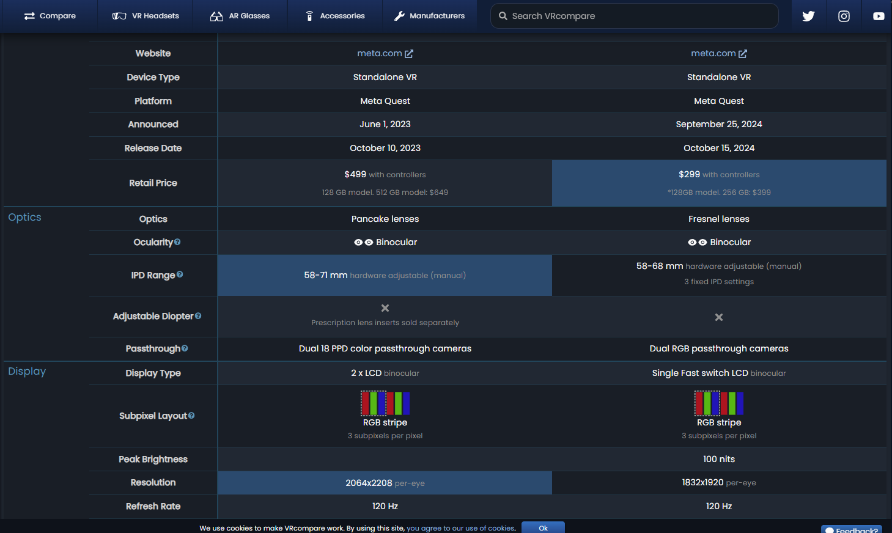
Task: Click the IPD Range help question icon
Action: (x=180, y=274)
